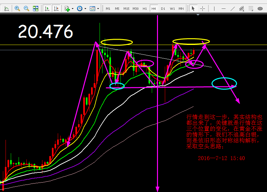Select the H4 timeframe button
Viewport: 267px width, 192px height.
pos(154,8)
